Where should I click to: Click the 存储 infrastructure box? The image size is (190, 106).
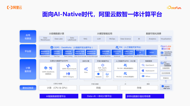(139, 88)
